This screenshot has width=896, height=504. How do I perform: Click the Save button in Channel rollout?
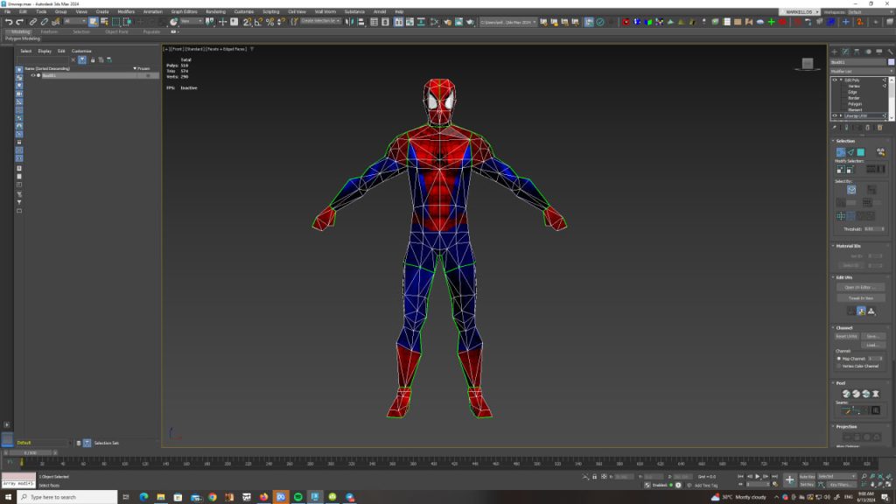[x=872, y=336]
